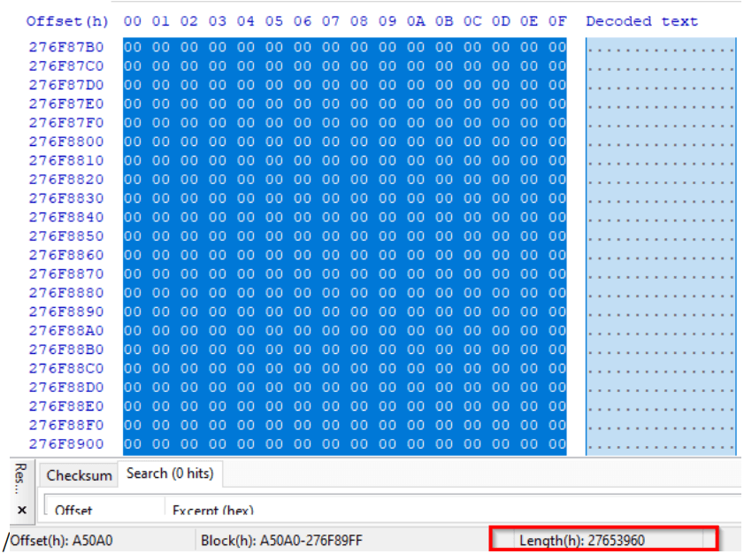Select offset row 276F88A0

pos(66,331)
